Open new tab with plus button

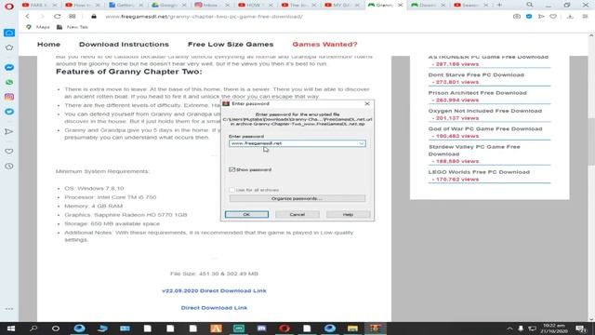tap(499, 5)
